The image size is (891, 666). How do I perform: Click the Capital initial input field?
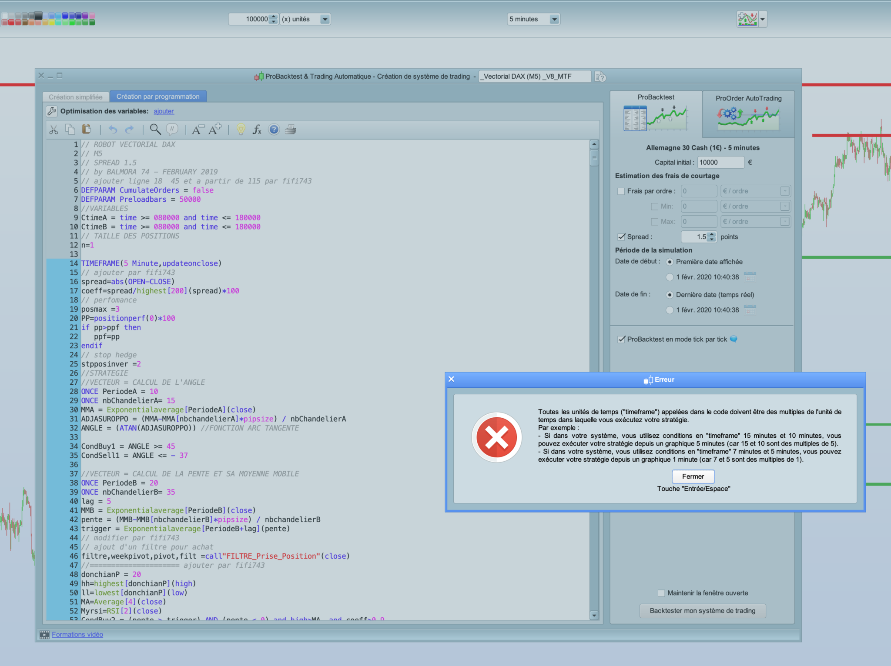[720, 162]
